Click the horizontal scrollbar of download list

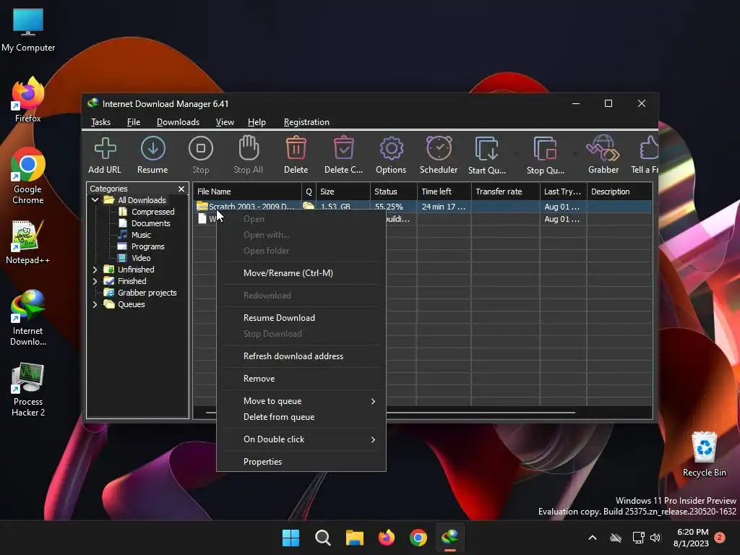pos(481,413)
